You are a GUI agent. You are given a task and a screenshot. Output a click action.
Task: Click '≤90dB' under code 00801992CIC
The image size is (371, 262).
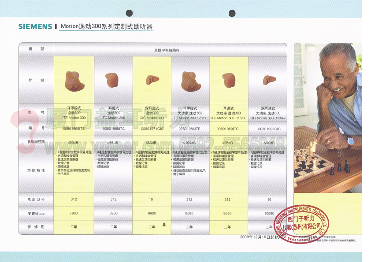click(269, 143)
